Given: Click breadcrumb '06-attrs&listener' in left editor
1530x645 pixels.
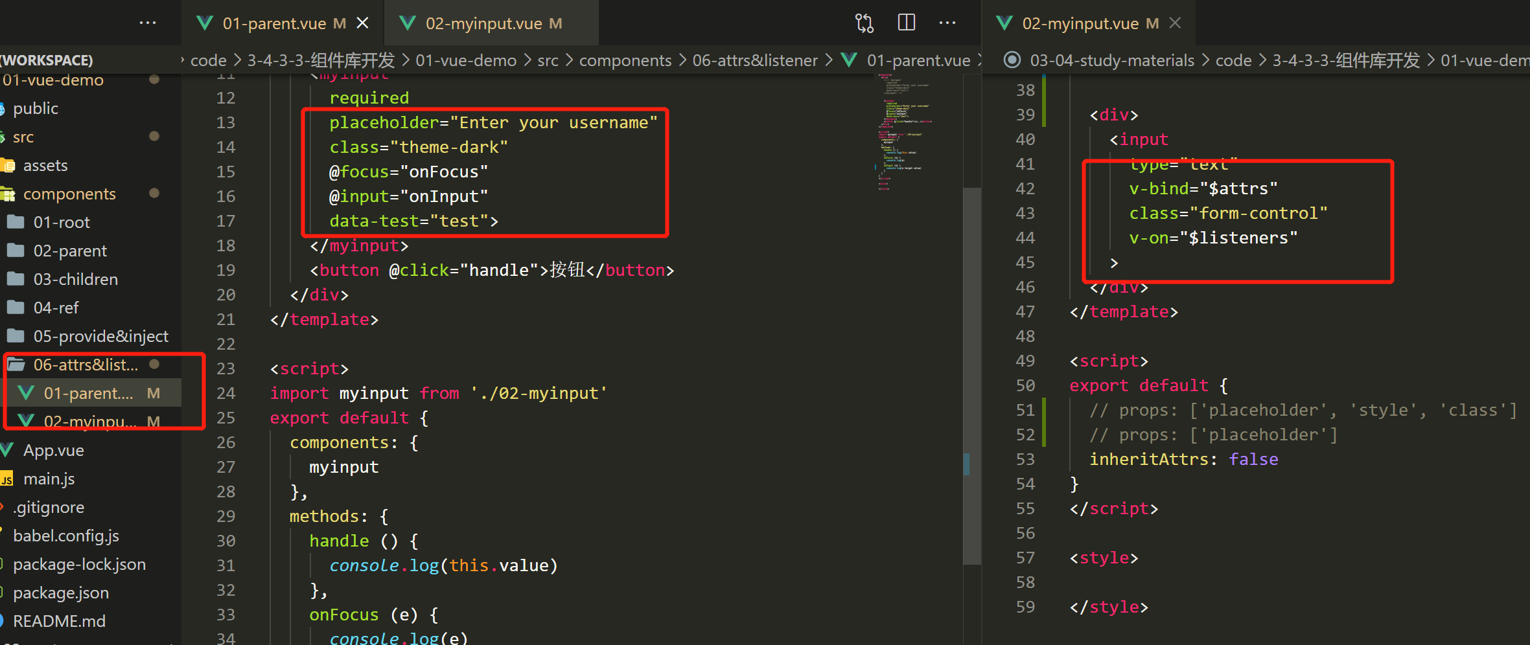Looking at the screenshot, I should point(755,60).
